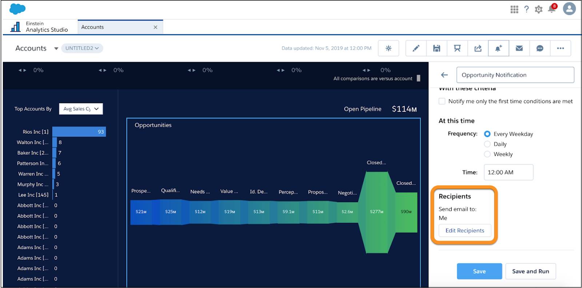Click the Time field showing 12:00 AM
582x288 pixels.
coord(509,172)
